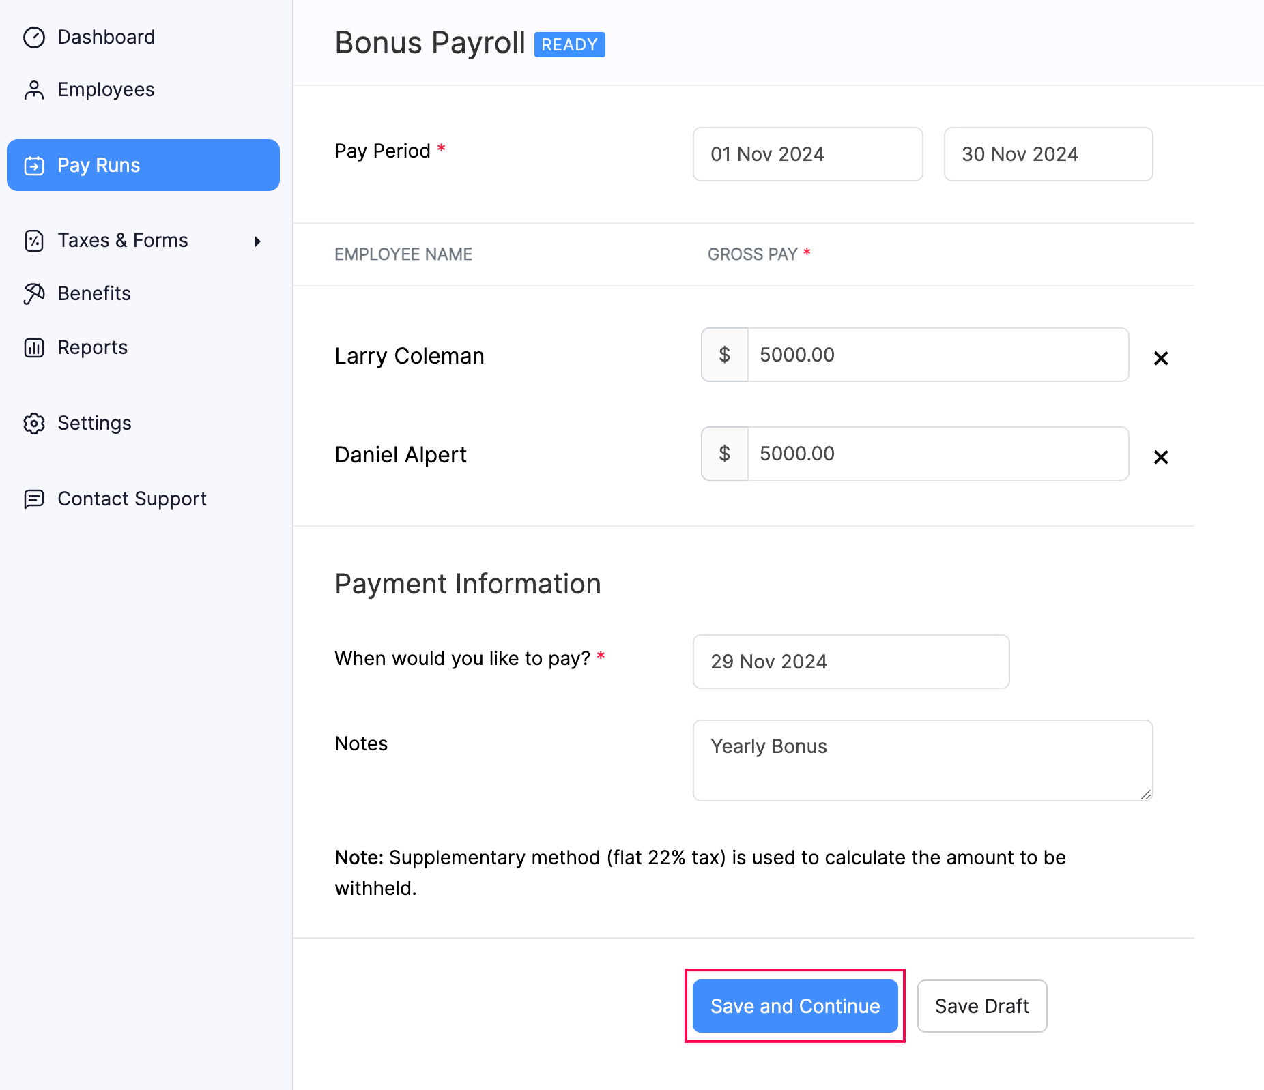Remove Larry Coleman from the pay run
This screenshot has width=1264, height=1090.
point(1160,357)
